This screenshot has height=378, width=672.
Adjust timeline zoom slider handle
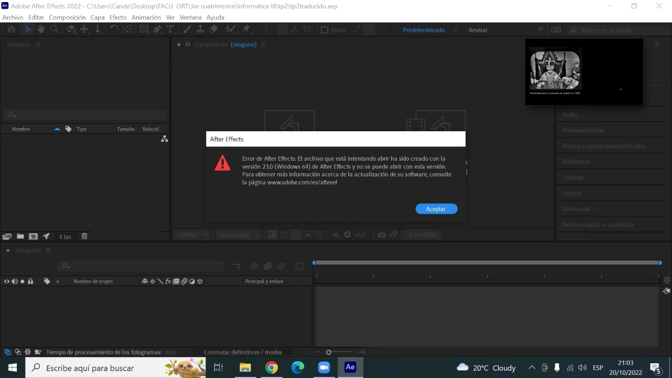pos(329,352)
